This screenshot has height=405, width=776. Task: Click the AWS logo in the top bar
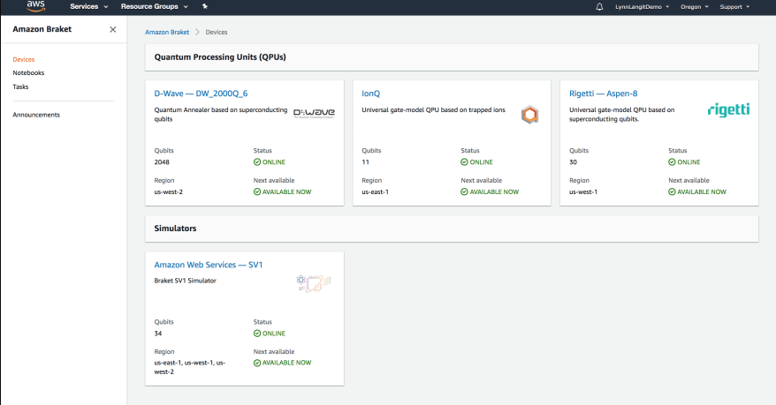(x=35, y=6)
